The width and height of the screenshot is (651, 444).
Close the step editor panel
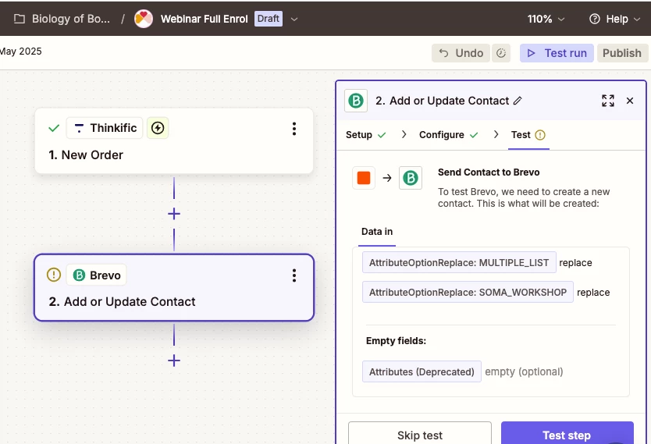coord(630,101)
